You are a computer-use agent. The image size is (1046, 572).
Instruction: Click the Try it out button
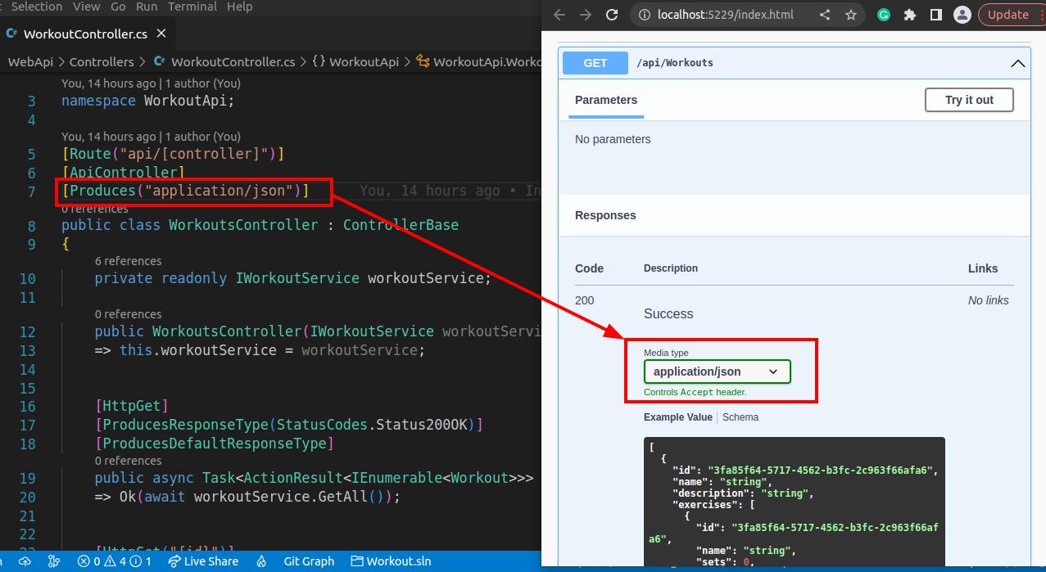point(969,100)
